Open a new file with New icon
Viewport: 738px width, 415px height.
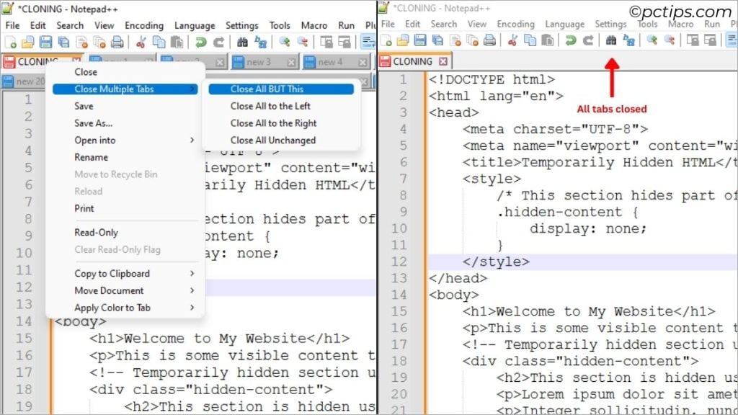(x=9, y=41)
